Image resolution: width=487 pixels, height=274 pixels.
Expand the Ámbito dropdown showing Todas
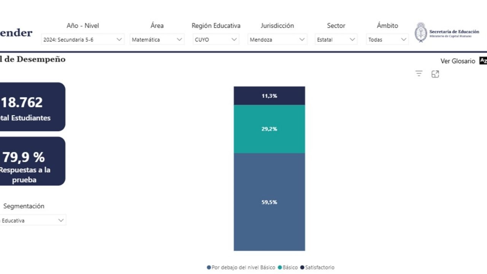pyautogui.click(x=387, y=40)
